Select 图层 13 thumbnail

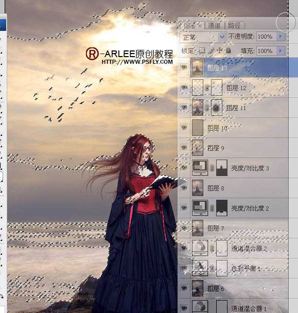[198, 67]
